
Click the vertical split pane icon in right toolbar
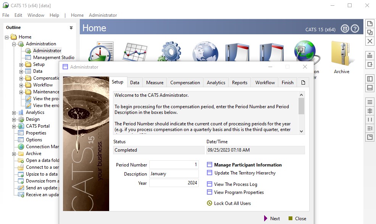370,79
